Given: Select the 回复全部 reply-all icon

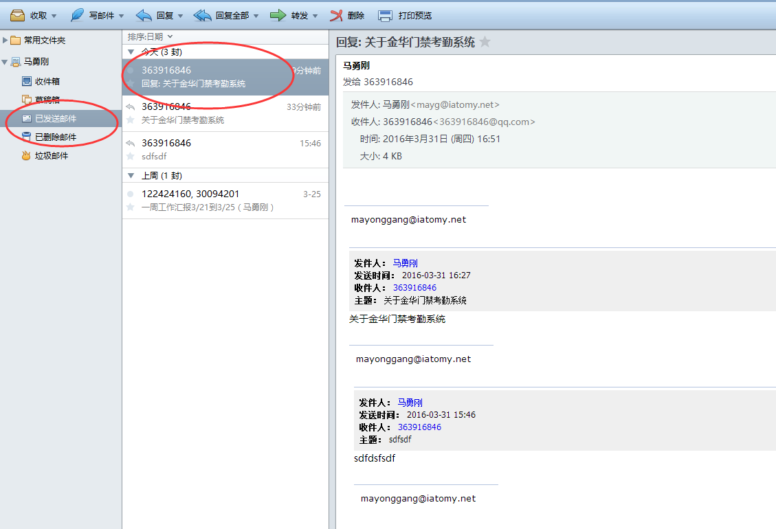Looking at the screenshot, I should [x=202, y=14].
